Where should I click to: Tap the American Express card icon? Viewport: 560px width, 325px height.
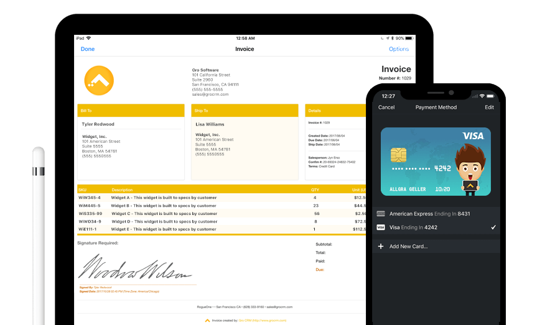381,214
